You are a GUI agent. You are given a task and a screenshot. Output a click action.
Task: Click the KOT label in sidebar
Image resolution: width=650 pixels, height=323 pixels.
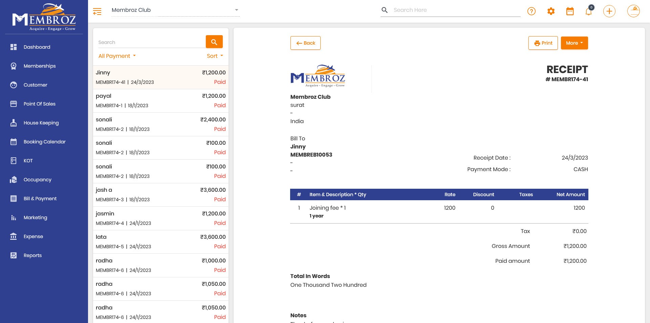[x=28, y=161]
